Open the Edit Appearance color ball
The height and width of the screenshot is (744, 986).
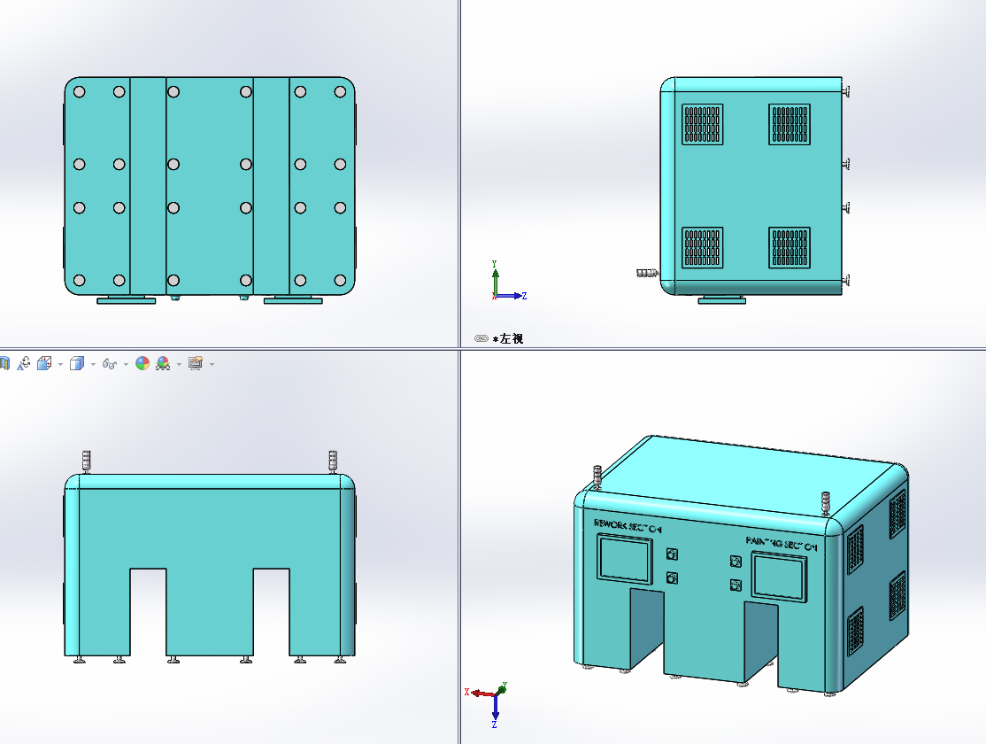tap(143, 364)
